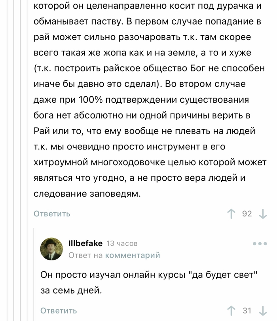Click the 31 rating counter

point(247,311)
